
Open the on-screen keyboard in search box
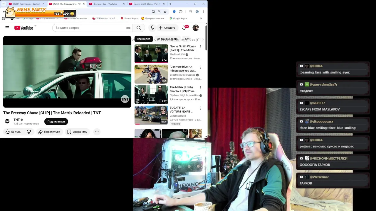click(128, 28)
